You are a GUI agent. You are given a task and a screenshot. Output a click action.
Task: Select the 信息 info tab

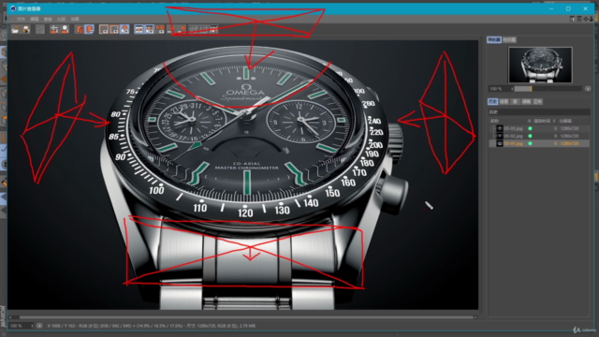[504, 102]
